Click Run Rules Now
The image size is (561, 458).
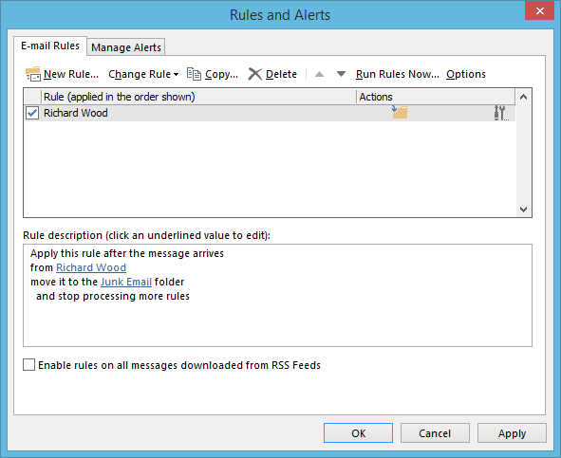coord(398,74)
